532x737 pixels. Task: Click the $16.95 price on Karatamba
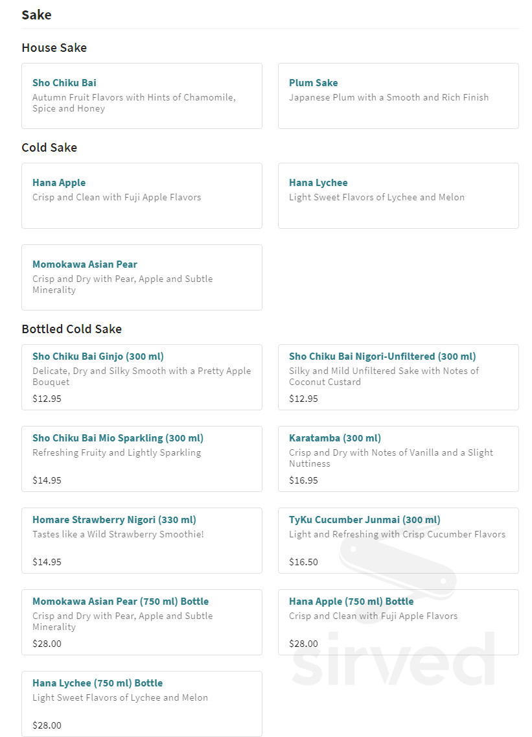303,480
